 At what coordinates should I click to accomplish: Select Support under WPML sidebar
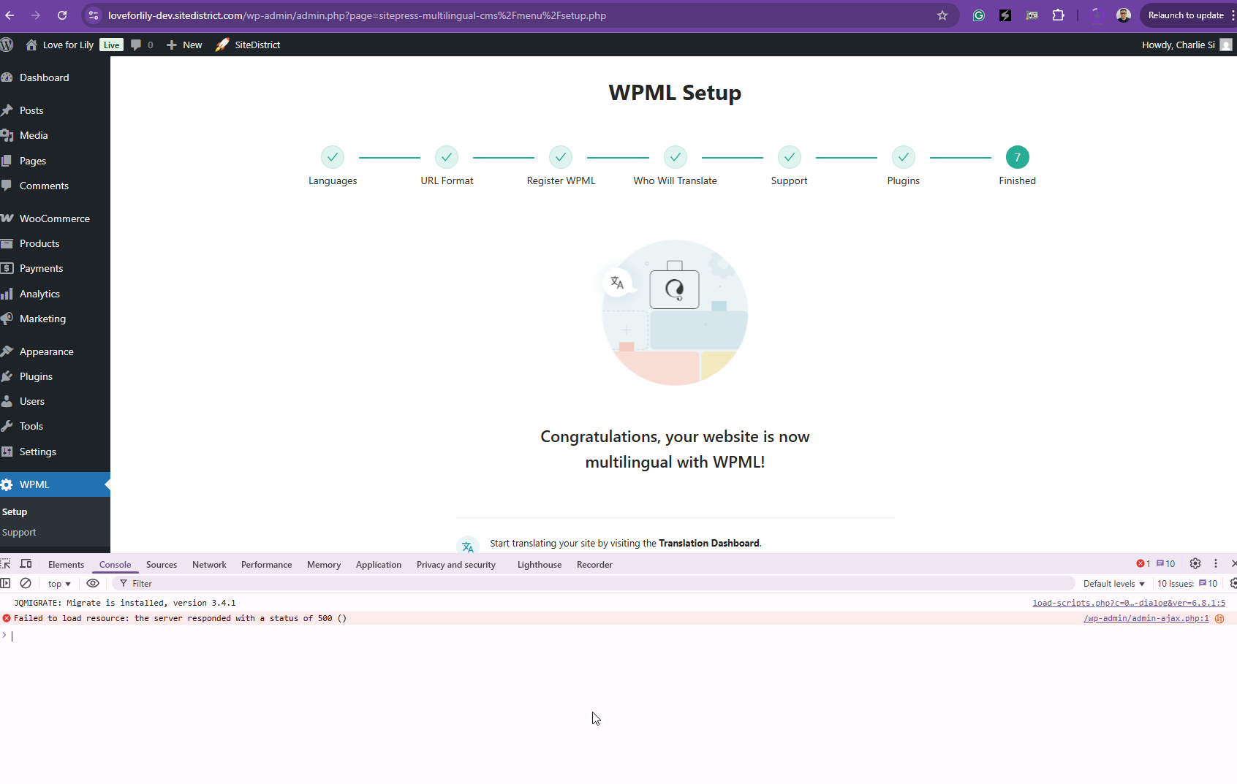(19, 533)
